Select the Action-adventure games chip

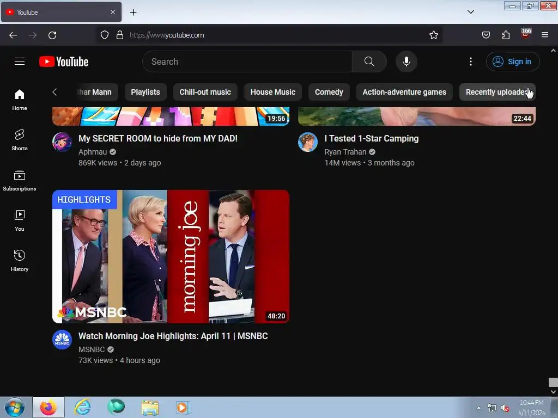(404, 92)
